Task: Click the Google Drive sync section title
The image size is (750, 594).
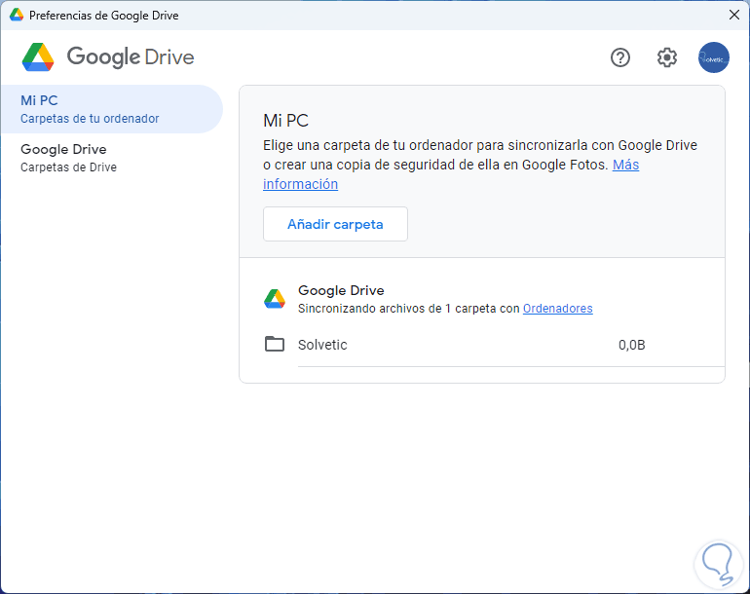Action: pyautogui.click(x=341, y=290)
